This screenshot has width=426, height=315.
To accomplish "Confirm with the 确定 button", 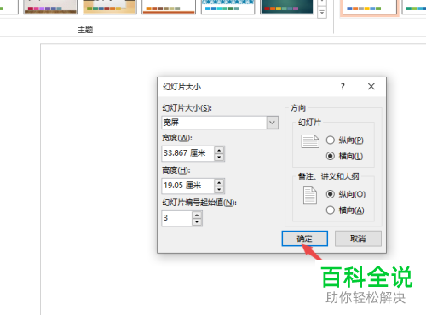I will coord(305,238).
